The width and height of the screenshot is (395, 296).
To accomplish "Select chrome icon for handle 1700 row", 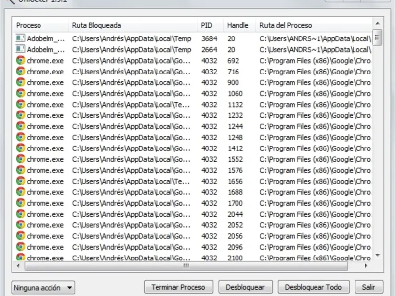I will (21, 203).
